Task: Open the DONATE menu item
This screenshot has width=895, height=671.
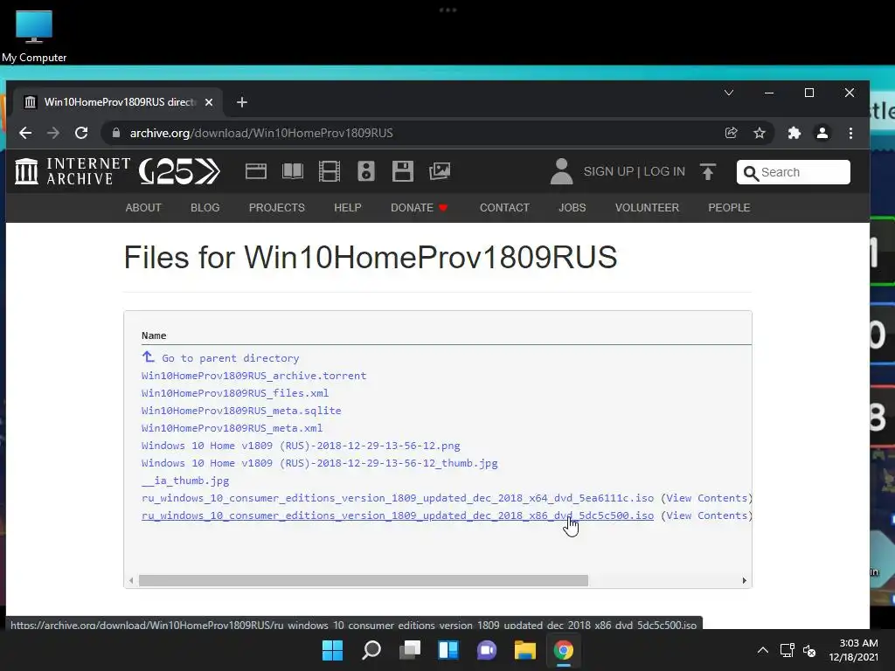Action: click(x=419, y=208)
